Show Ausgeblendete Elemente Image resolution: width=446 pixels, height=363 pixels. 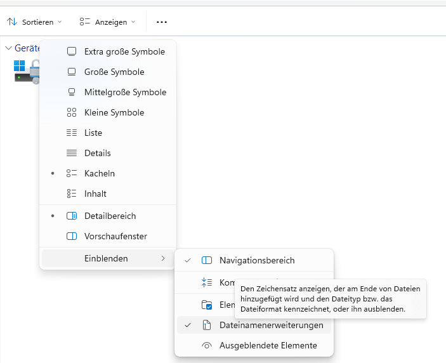268,346
